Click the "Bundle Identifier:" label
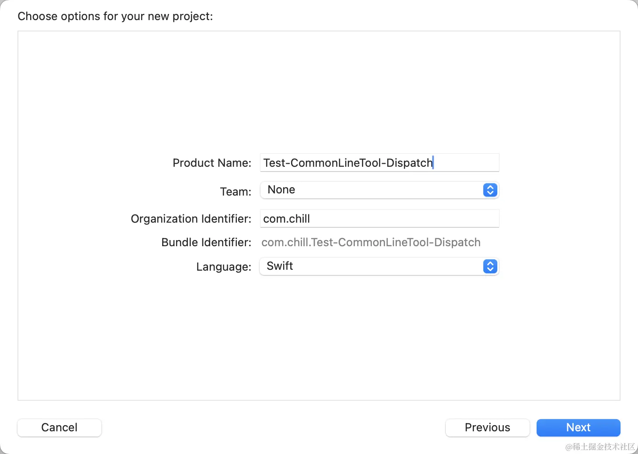 pos(206,242)
